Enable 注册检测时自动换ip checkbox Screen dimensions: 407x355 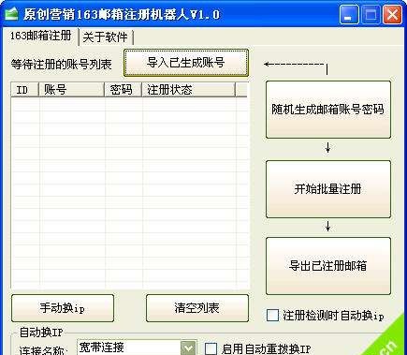click(273, 315)
